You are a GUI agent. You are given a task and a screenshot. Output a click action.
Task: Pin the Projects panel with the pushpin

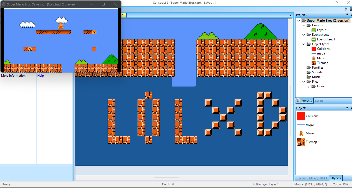point(347,15)
